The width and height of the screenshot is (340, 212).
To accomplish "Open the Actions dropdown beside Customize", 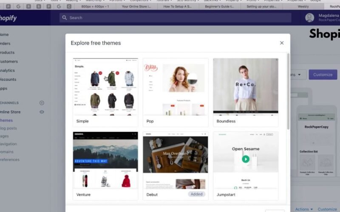I will 298,75.
